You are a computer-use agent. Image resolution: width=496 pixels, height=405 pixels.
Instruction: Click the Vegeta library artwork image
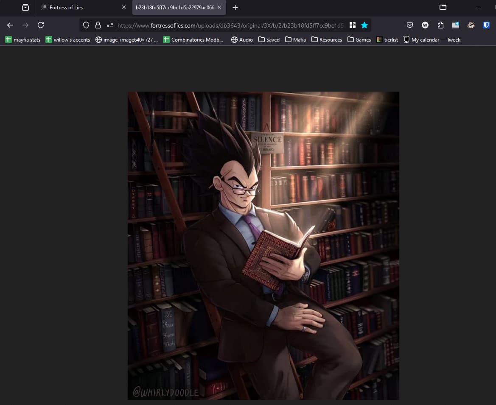click(263, 246)
